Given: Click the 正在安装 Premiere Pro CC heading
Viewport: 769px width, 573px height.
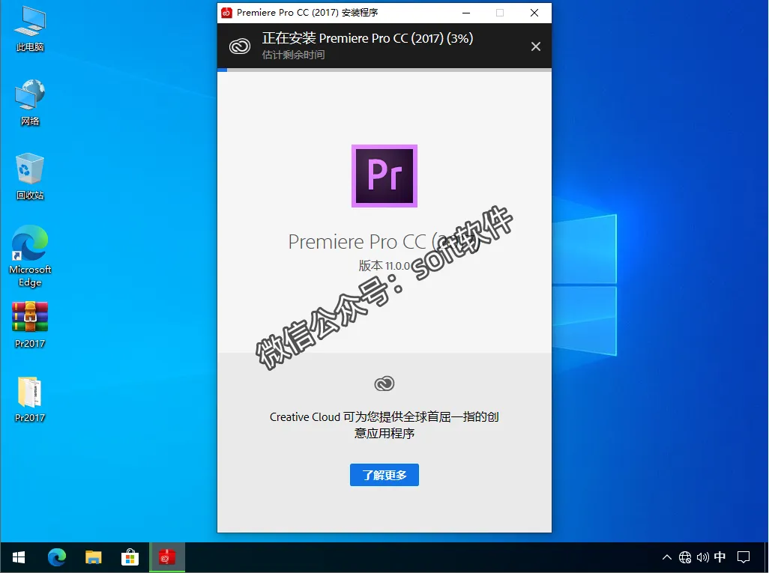Looking at the screenshot, I should (x=367, y=38).
